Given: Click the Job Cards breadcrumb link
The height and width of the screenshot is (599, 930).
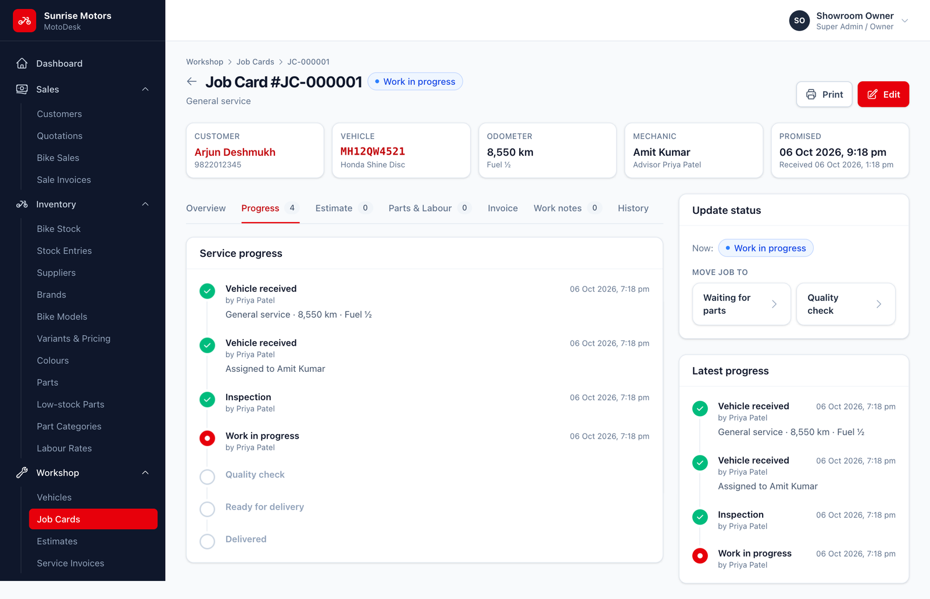Looking at the screenshot, I should (x=255, y=62).
